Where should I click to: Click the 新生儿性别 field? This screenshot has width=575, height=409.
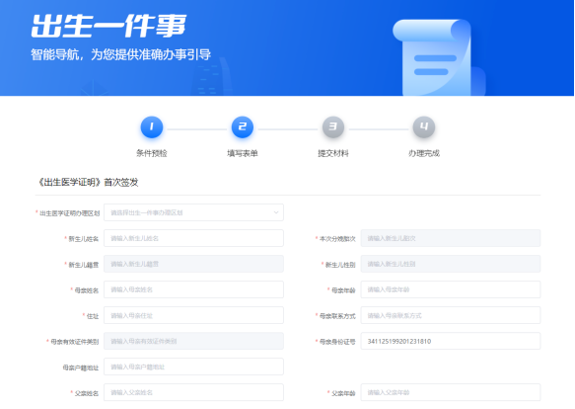click(x=451, y=264)
